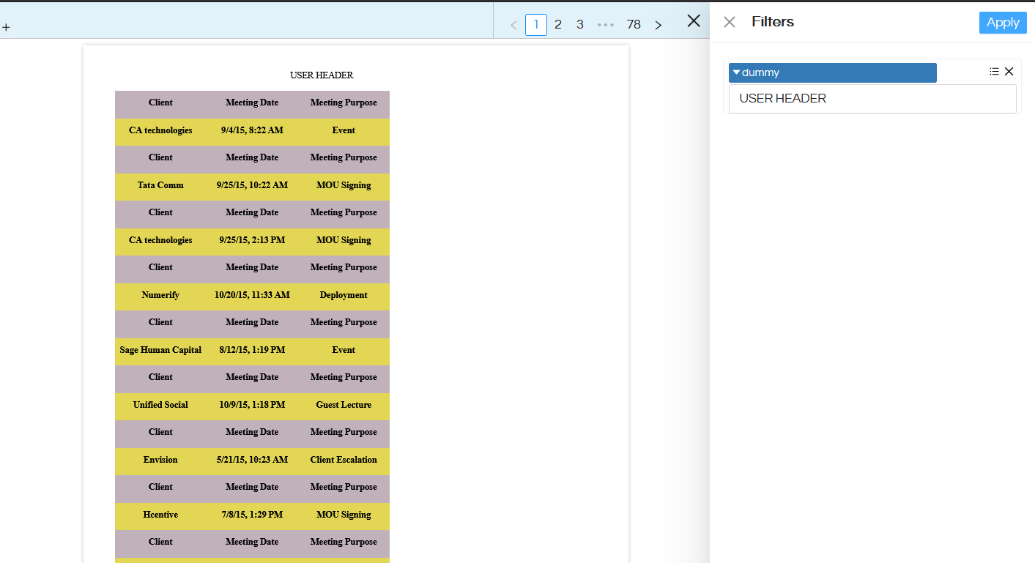Go to next page using arrow icon
This screenshot has width=1035, height=563.
(658, 24)
